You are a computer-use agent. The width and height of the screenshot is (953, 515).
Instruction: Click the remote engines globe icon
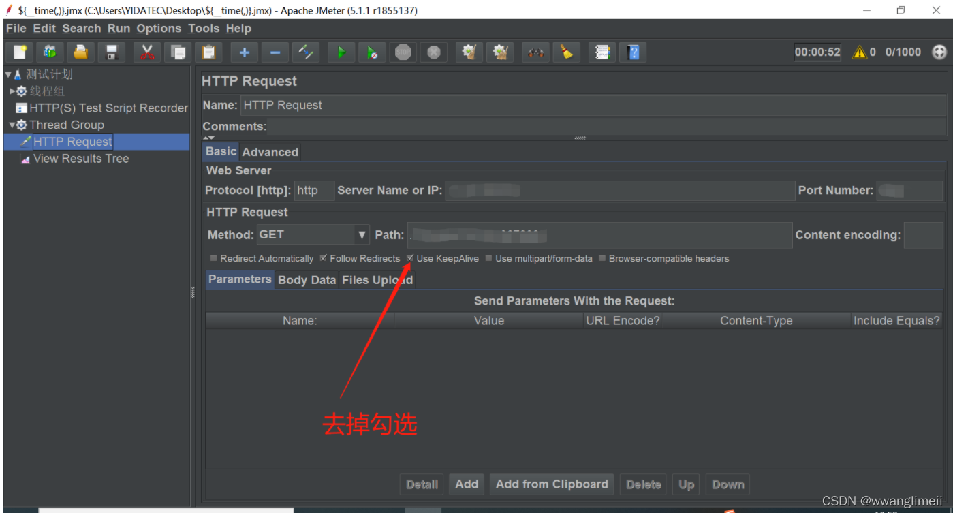coord(939,52)
